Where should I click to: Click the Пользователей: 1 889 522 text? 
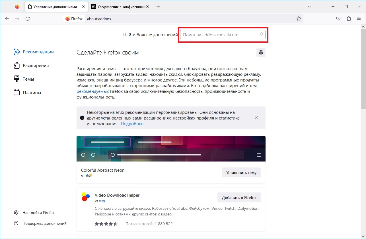[x=149, y=224]
